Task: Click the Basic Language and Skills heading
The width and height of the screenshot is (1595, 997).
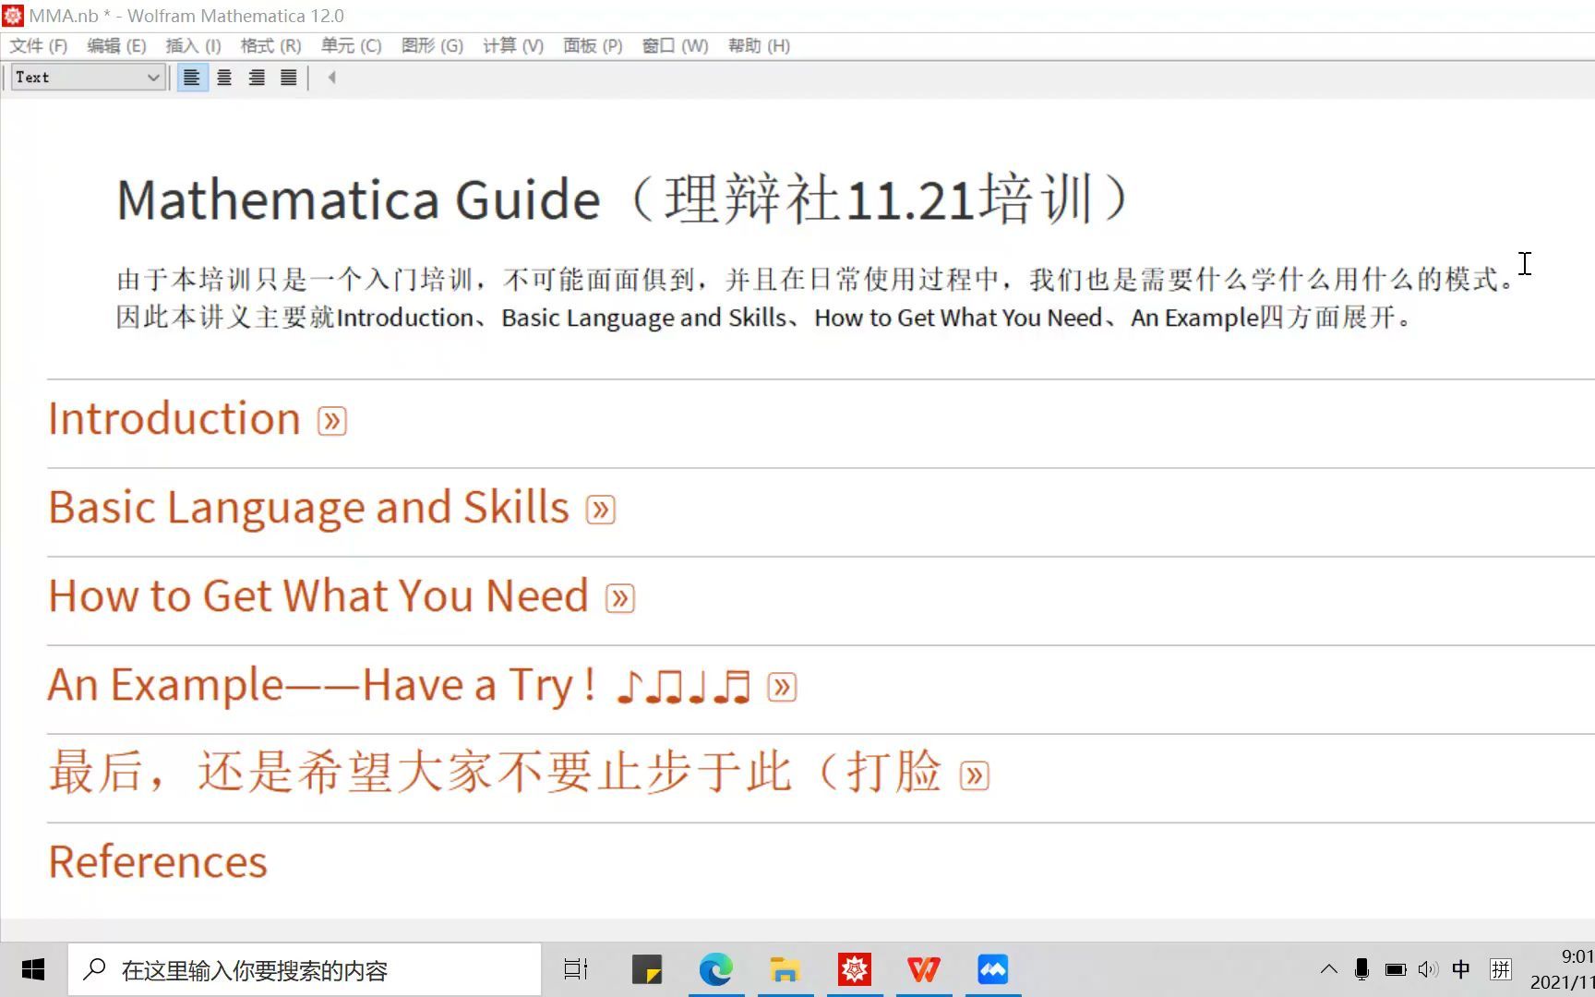Action: (x=309, y=508)
